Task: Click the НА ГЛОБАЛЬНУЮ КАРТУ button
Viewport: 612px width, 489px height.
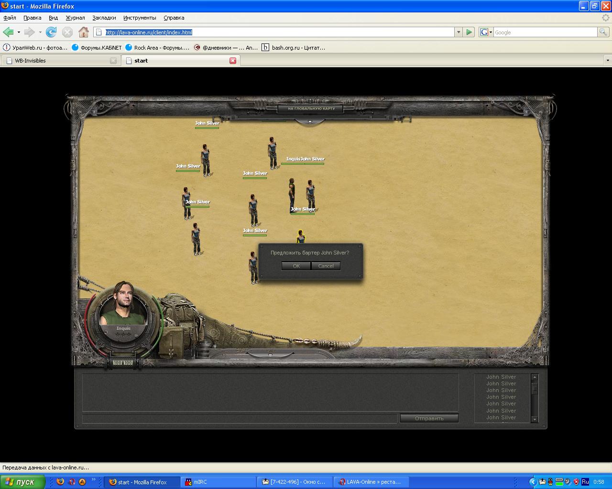Action: click(x=311, y=108)
